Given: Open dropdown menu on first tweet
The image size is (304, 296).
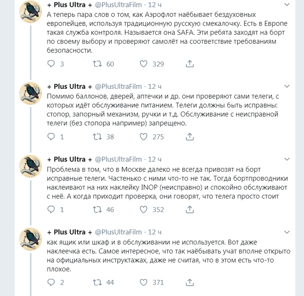Looking at the screenshot, I should click(x=287, y=4).
